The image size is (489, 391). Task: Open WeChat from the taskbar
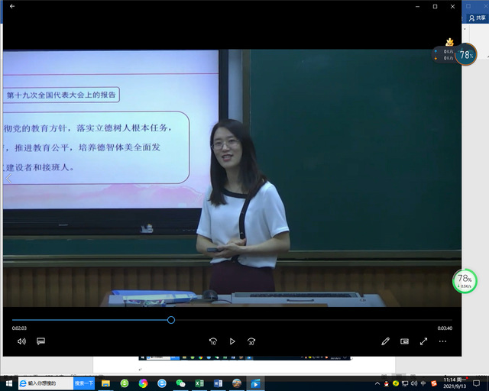click(x=180, y=383)
